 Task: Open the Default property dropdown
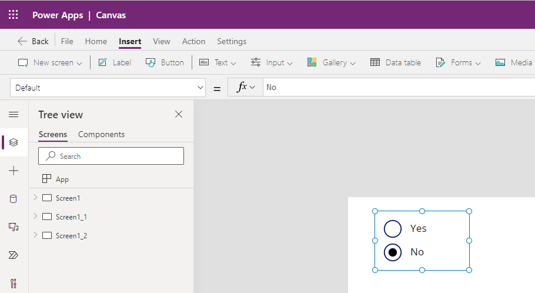point(108,88)
